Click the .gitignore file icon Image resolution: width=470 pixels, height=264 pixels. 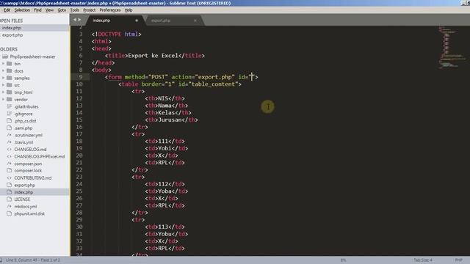coord(10,114)
